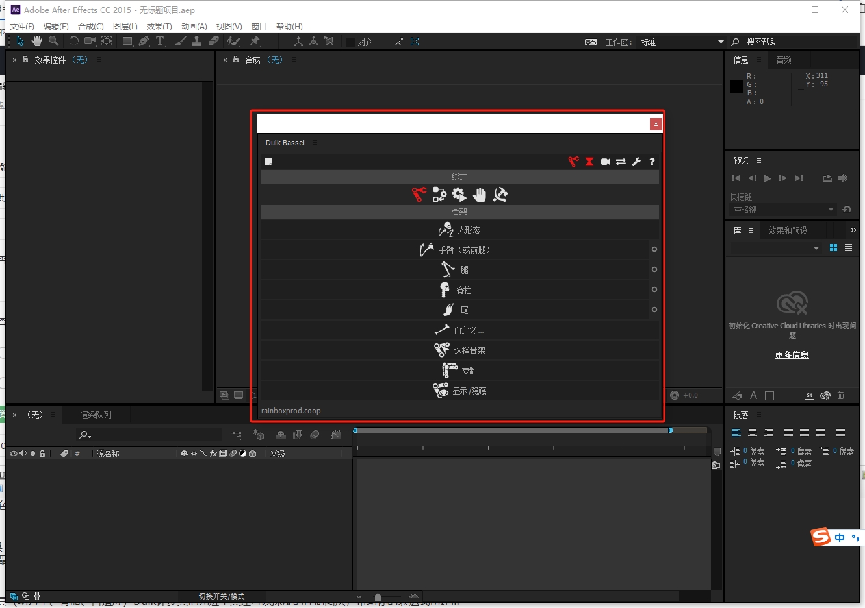
Task: Open the 动画(A) menu
Action: tap(194, 27)
